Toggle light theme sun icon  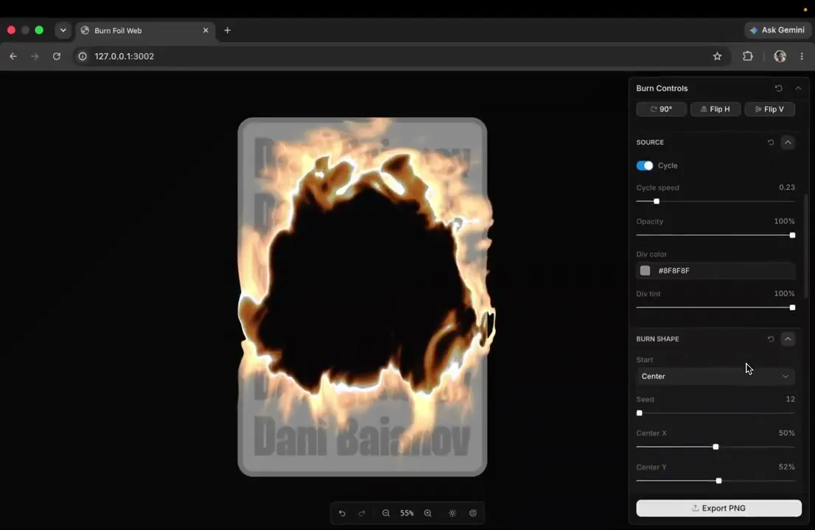pyautogui.click(x=452, y=513)
